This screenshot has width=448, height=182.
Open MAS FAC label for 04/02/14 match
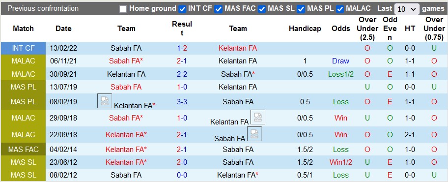pyautogui.click(x=23, y=150)
